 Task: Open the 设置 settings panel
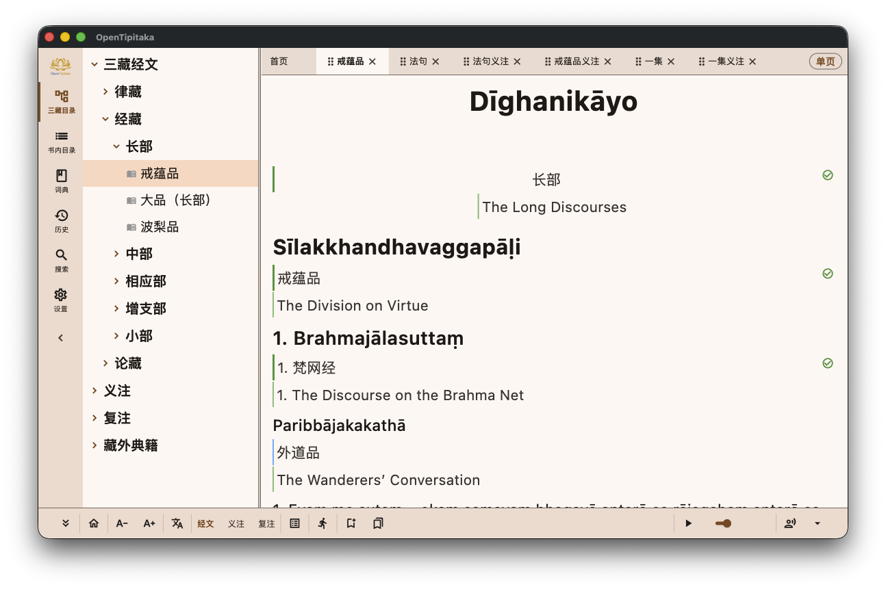point(61,301)
